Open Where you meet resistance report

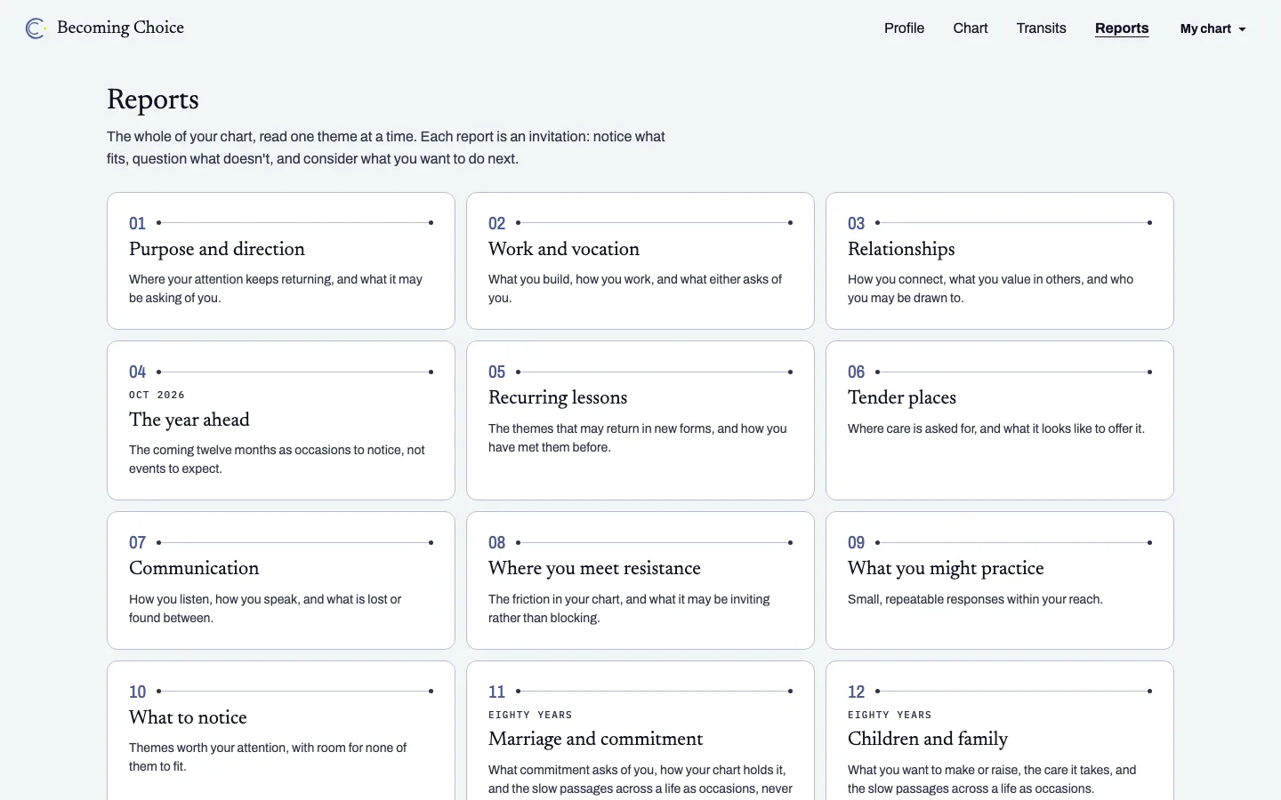click(x=640, y=580)
